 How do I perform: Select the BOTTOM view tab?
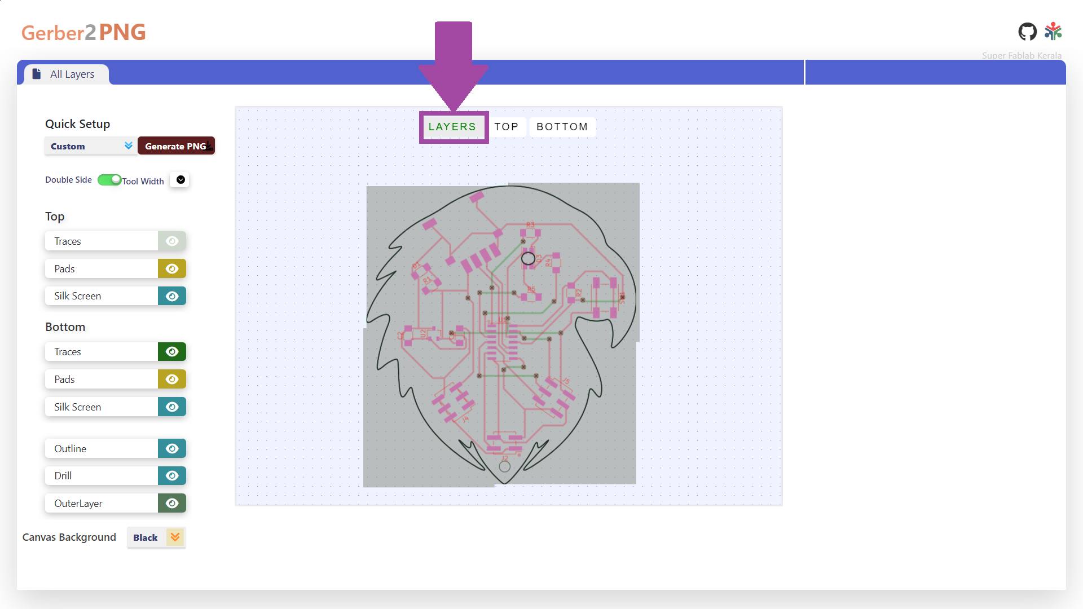[562, 127]
